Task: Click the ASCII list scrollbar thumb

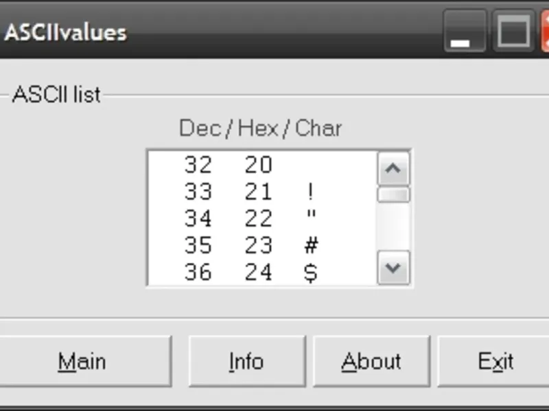Action: [393, 195]
